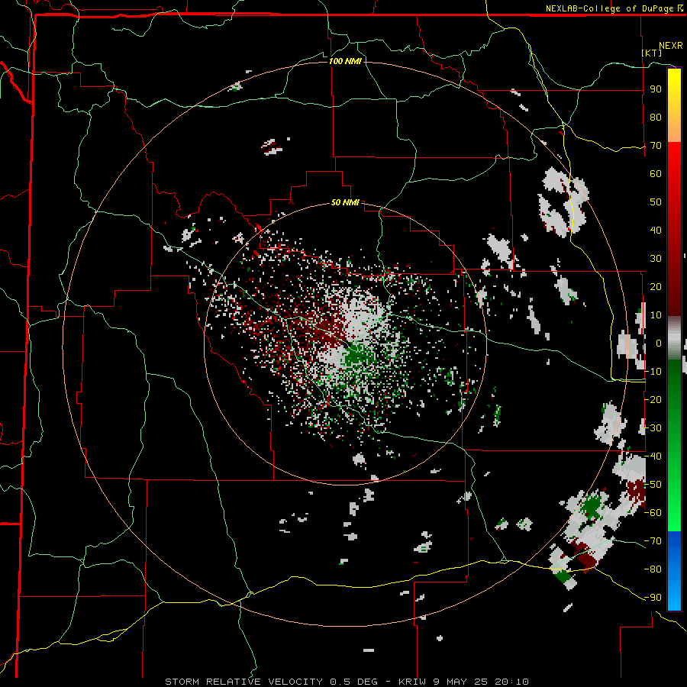The image size is (687, 687).
Task: Click the 0 value on the velocity scale
Action: 659,343
